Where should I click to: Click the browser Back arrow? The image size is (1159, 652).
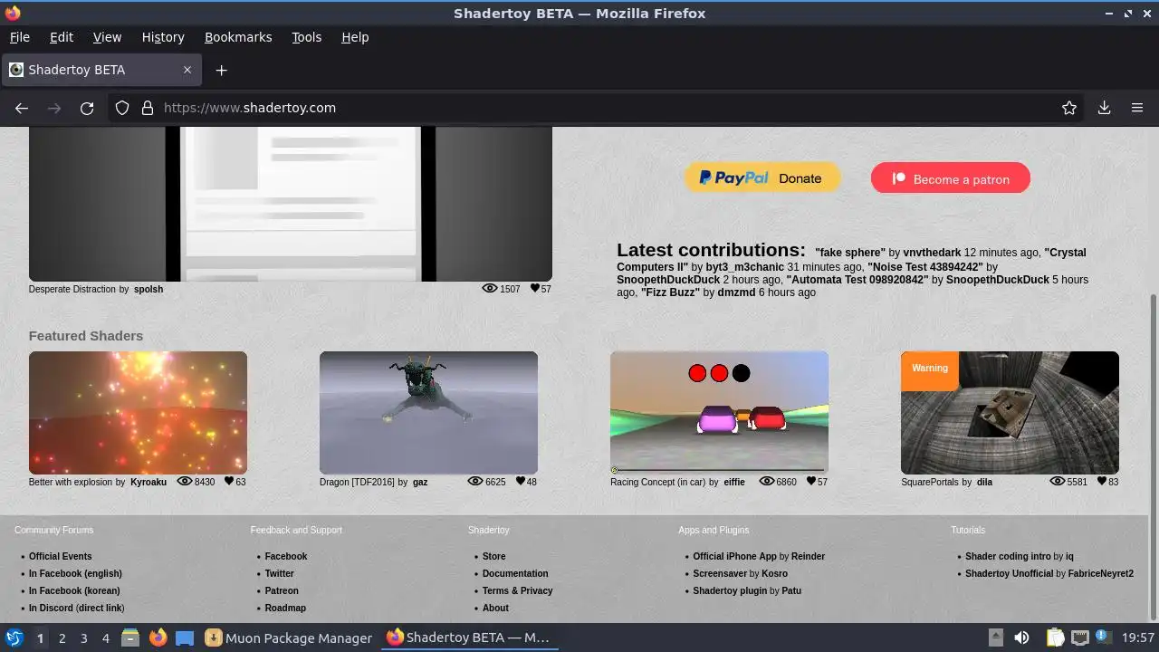22,108
